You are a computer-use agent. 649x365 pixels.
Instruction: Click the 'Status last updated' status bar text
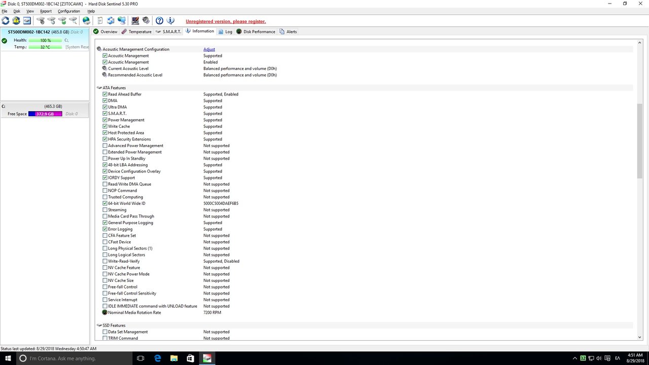(x=49, y=349)
